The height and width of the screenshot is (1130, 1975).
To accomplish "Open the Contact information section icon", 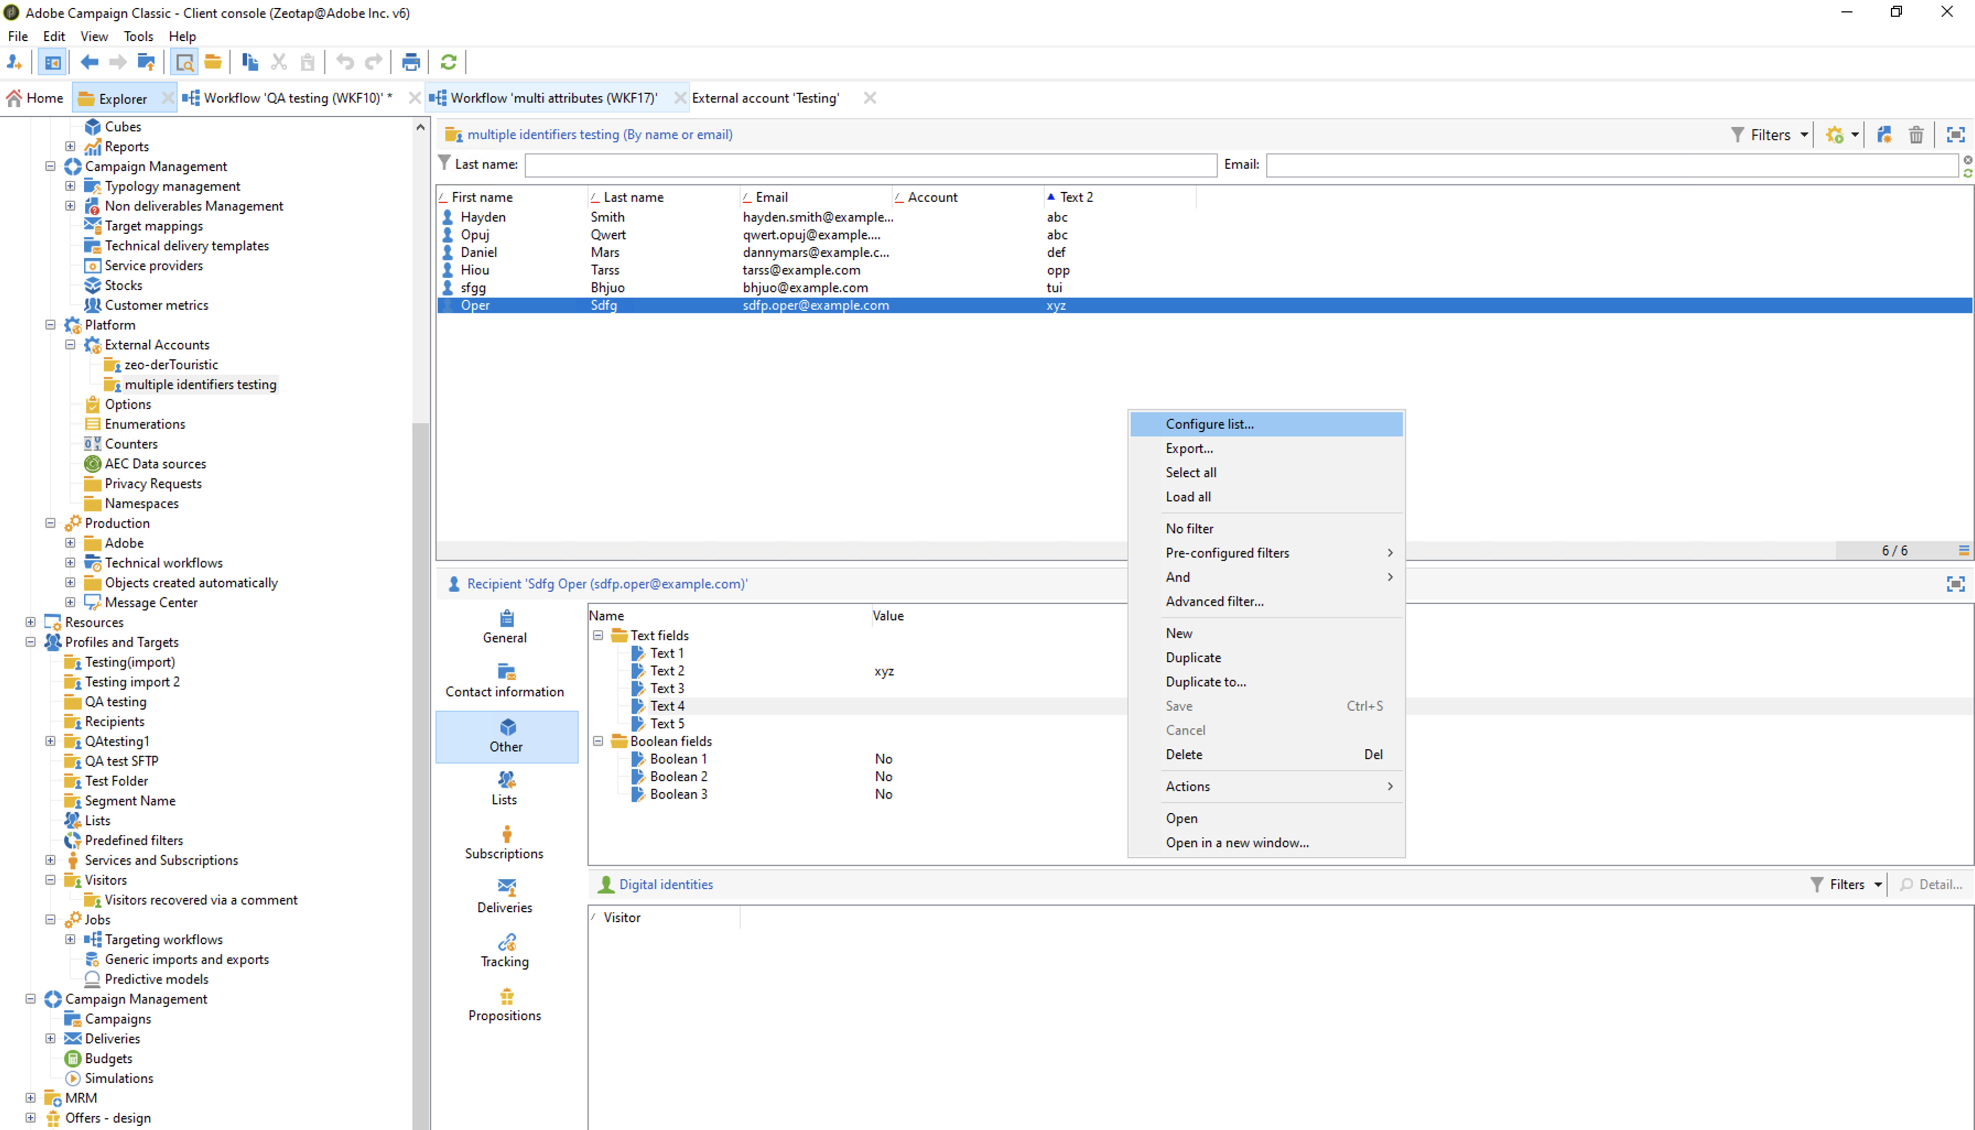I will [506, 672].
